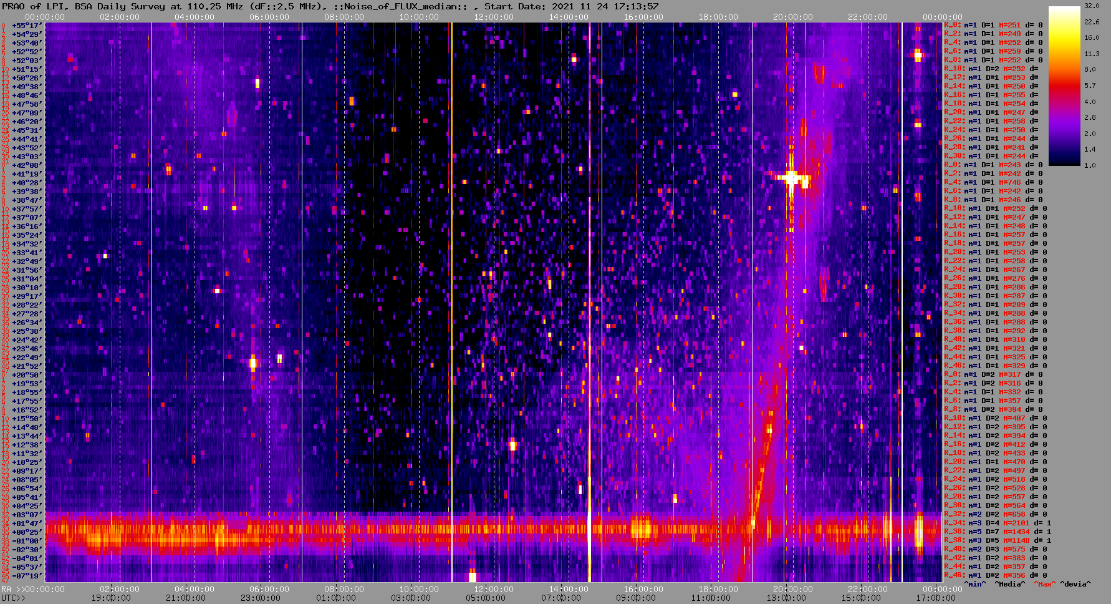
Task: Click declination label +00°25'
Action: 27,532
